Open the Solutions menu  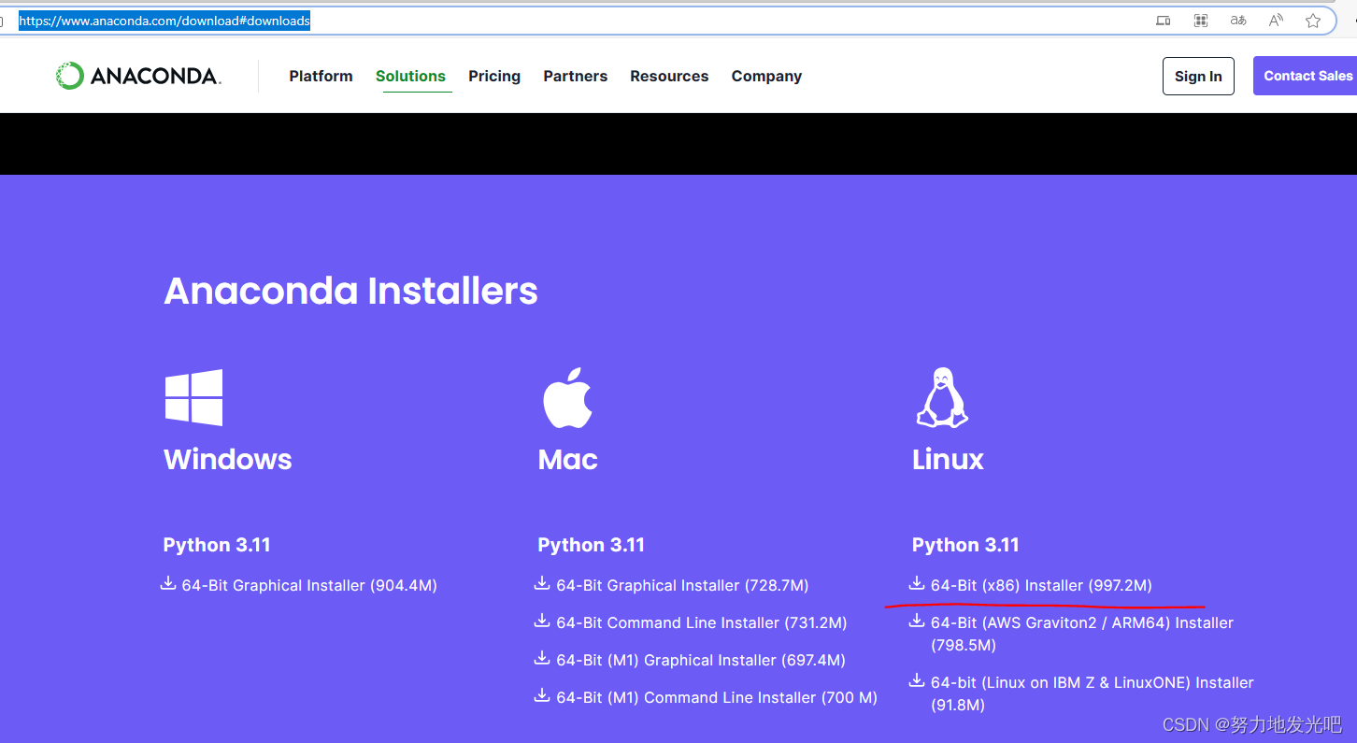coord(410,76)
